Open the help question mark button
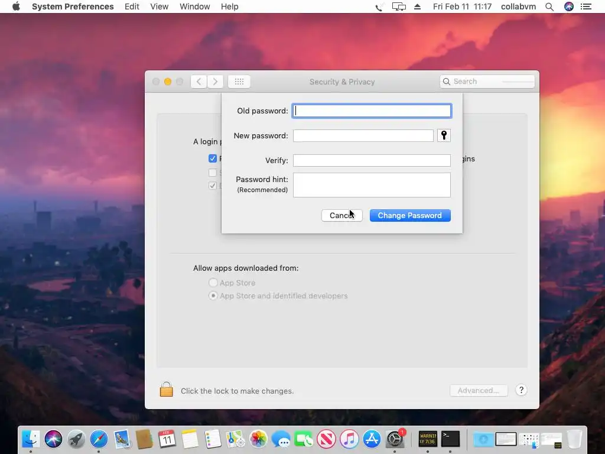This screenshot has width=605, height=454. (x=521, y=390)
